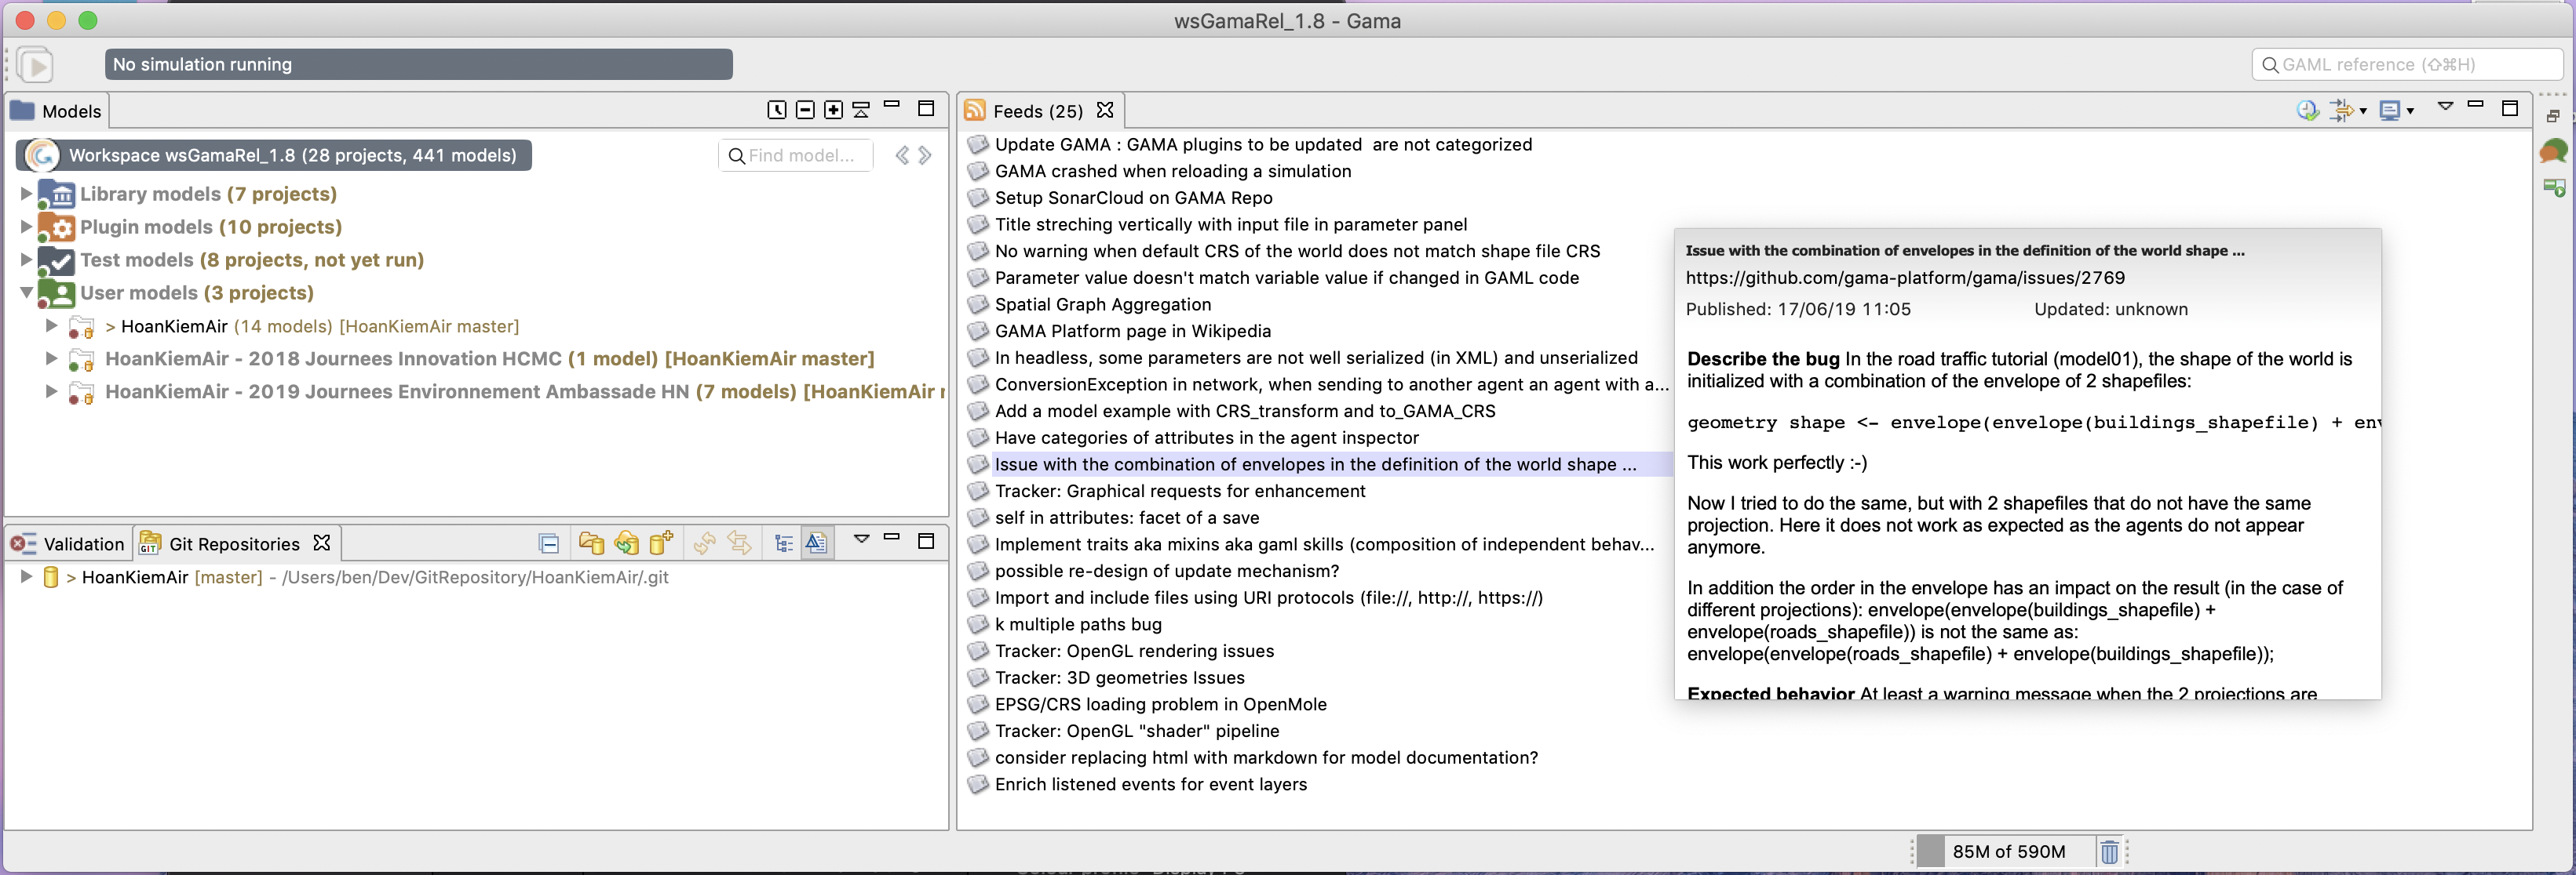Close the Git Repositories tab

coord(321,543)
